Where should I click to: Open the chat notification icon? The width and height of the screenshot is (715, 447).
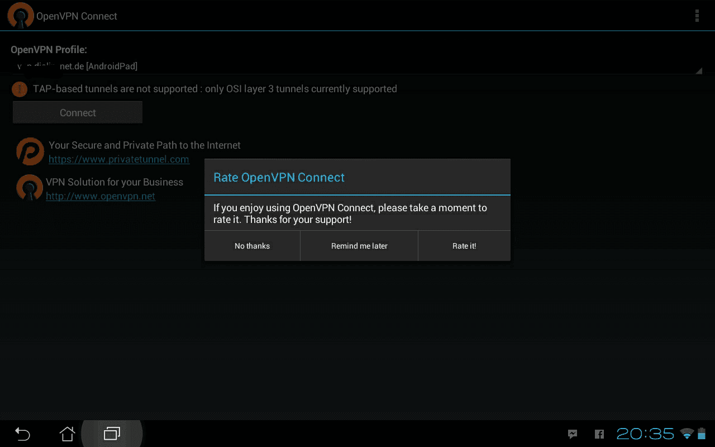click(573, 434)
